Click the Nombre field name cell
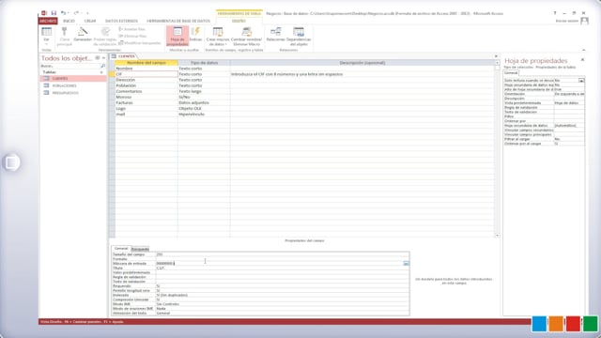 coord(146,69)
